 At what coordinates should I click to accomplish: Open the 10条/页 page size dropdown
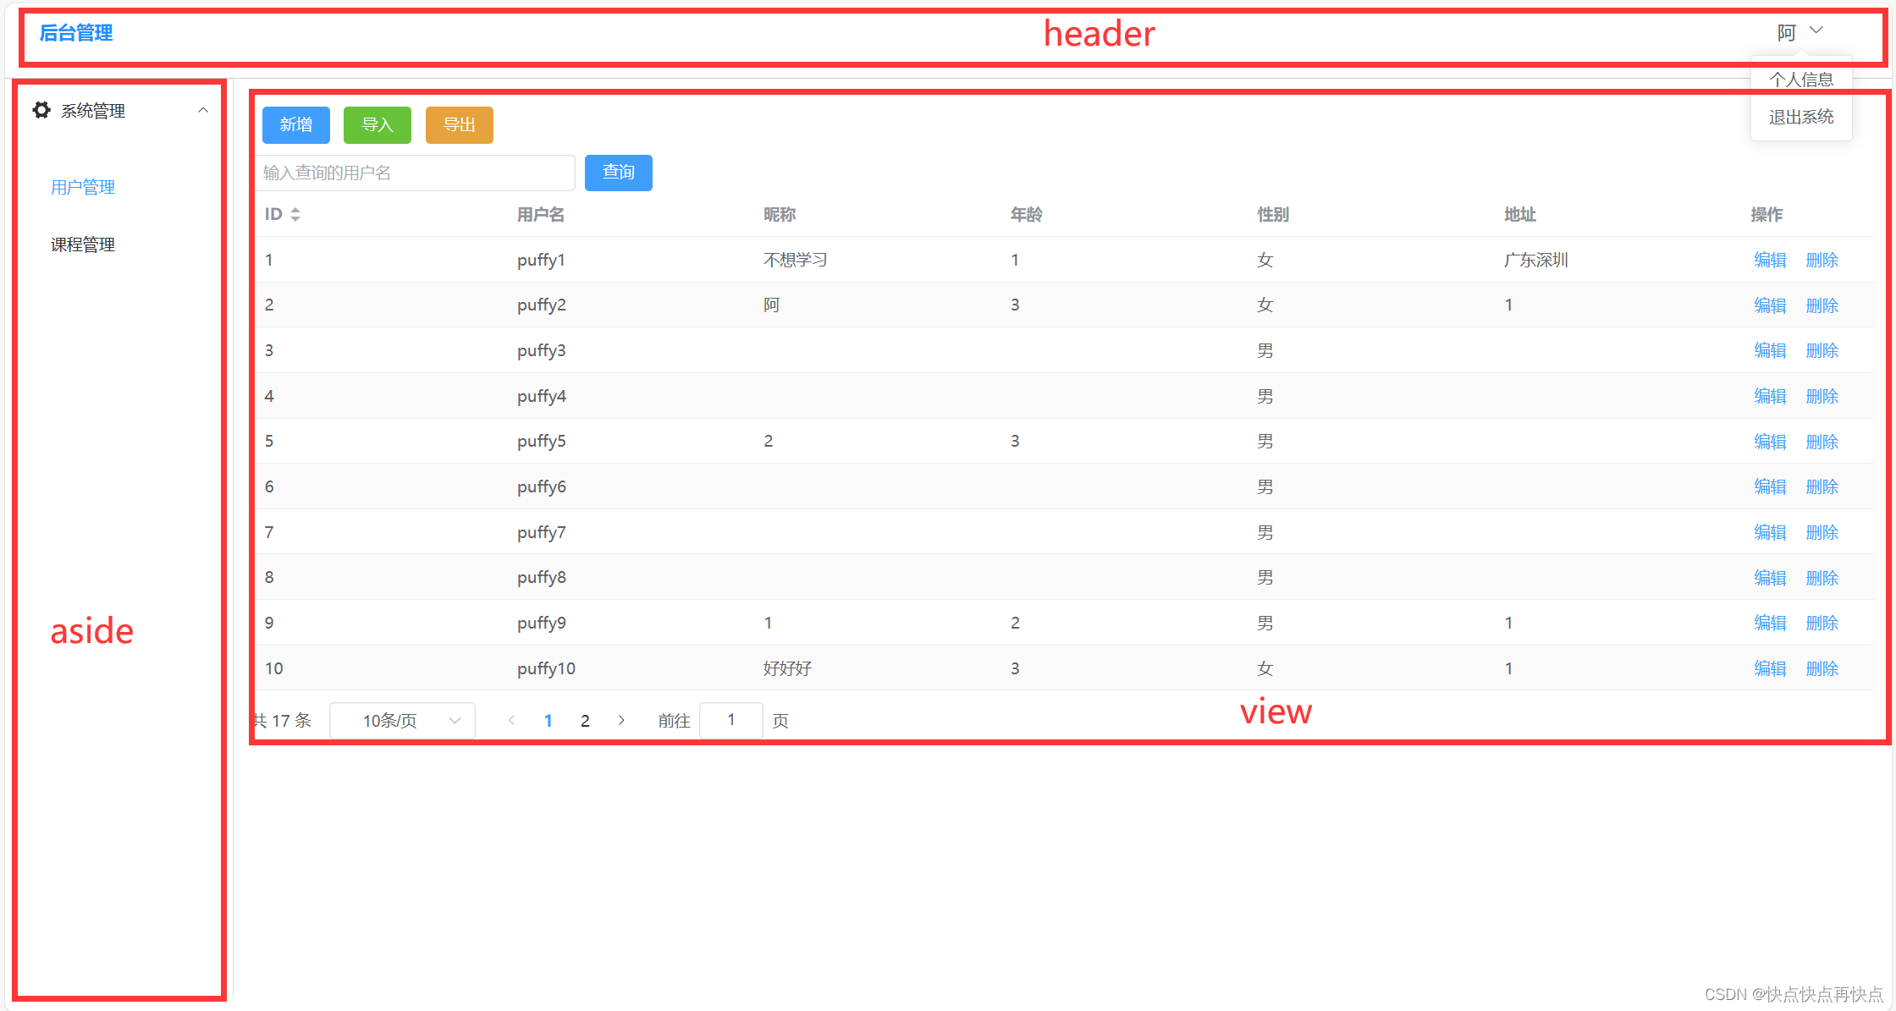point(403,720)
